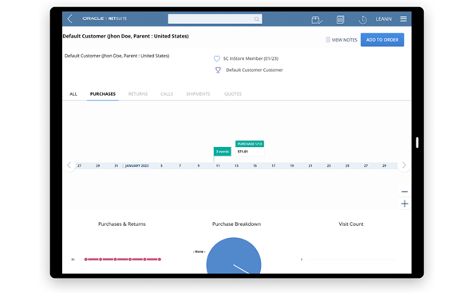Switch to the All tab
Screen dimensions: 474x293
[x=73, y=94]
